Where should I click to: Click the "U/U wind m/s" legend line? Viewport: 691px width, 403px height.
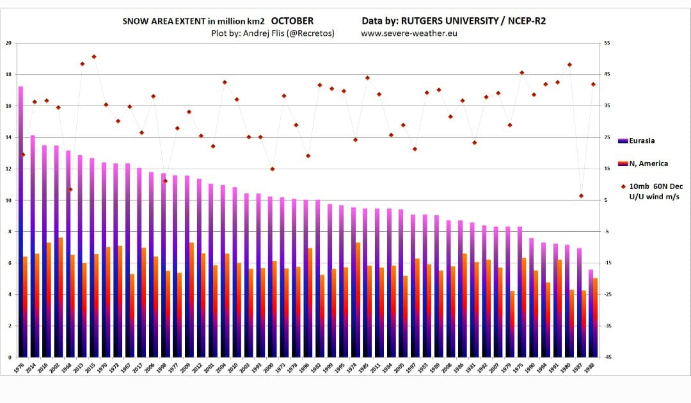[654, 197]
